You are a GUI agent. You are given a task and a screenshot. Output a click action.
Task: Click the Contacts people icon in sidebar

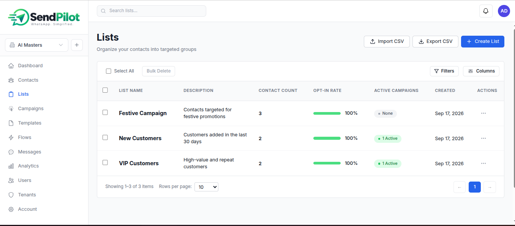point(11,80)
